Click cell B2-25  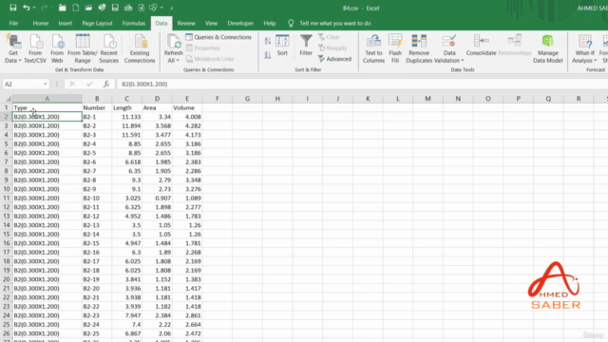pos(97,333)
